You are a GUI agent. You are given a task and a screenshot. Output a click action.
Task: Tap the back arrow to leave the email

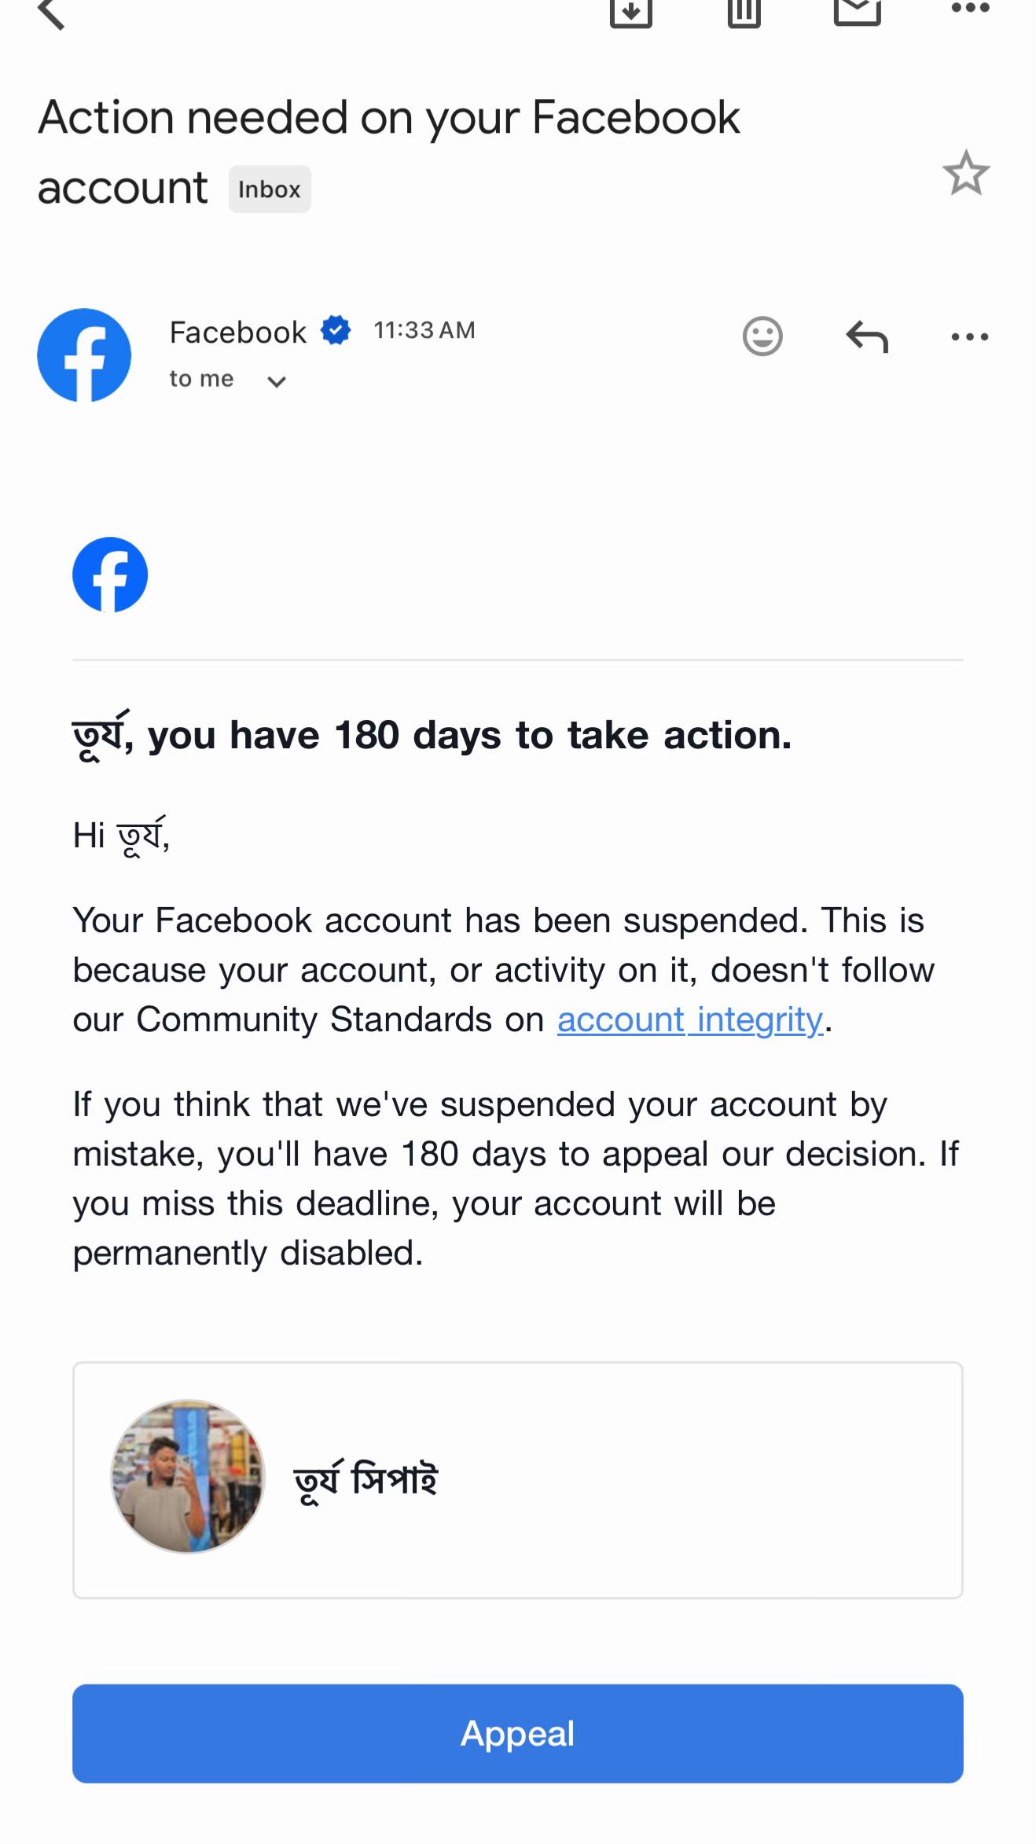[51, 13]
